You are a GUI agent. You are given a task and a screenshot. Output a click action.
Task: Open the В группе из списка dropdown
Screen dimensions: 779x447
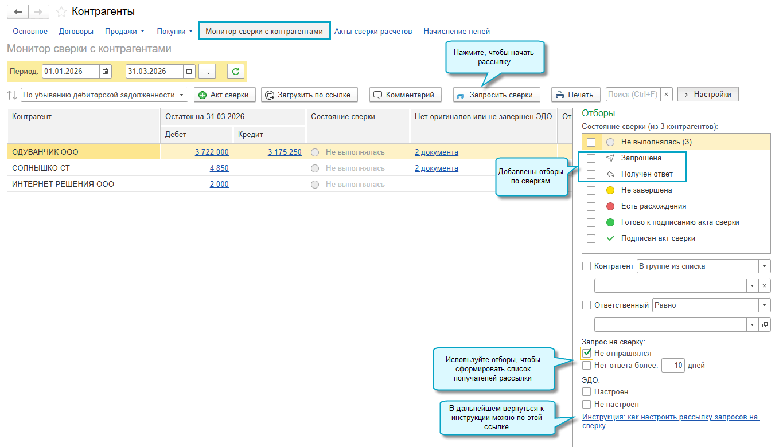click(x=765, y=266)
